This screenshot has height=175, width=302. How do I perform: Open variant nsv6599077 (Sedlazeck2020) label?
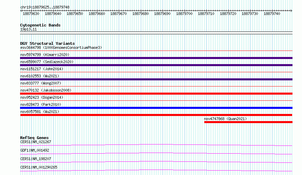47,62
